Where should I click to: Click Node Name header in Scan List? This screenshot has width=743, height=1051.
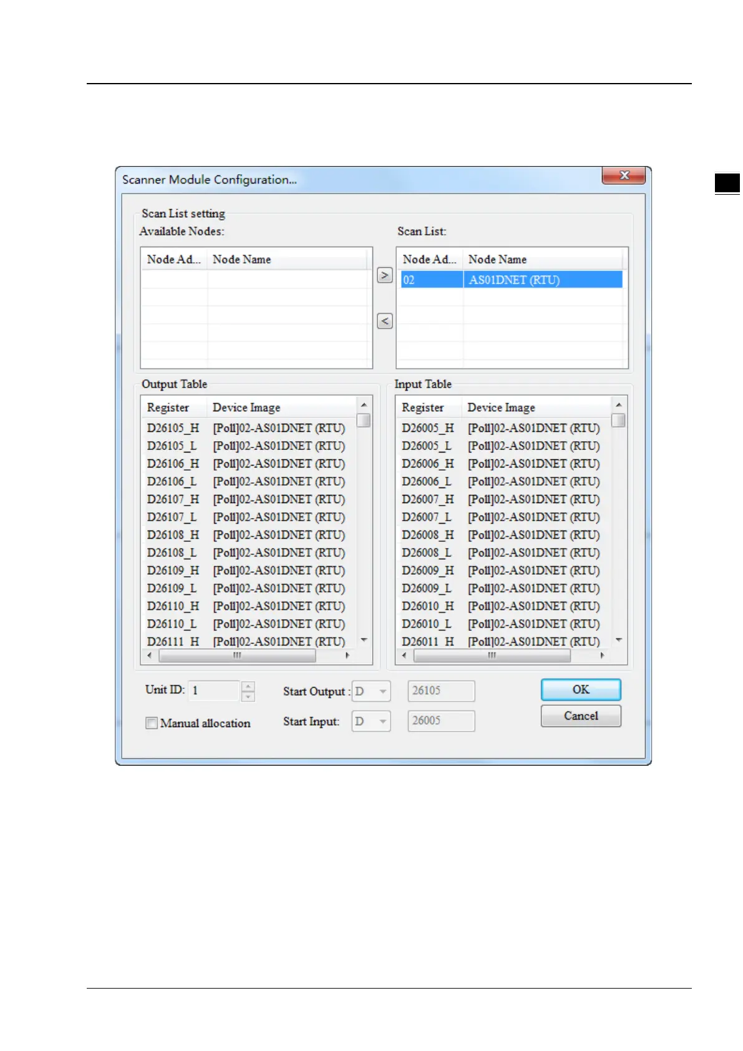543,259
